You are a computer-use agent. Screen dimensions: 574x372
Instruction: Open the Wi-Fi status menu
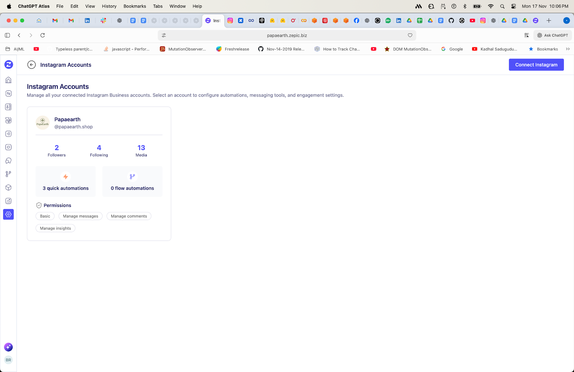491,6
